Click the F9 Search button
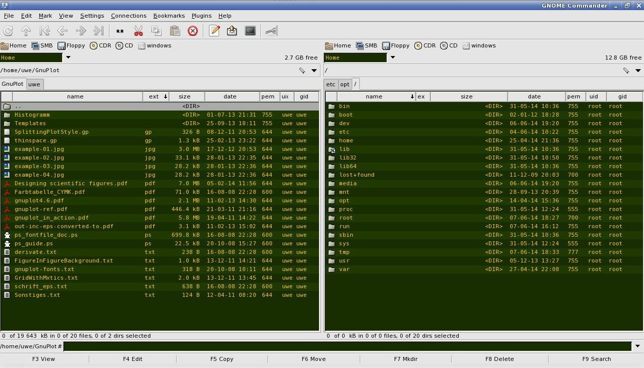 tap(597, 359)
